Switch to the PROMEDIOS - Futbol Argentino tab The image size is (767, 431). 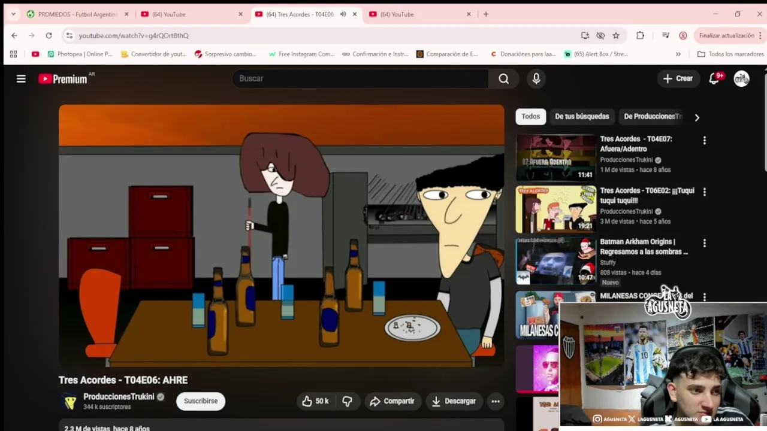coord(77,14)
